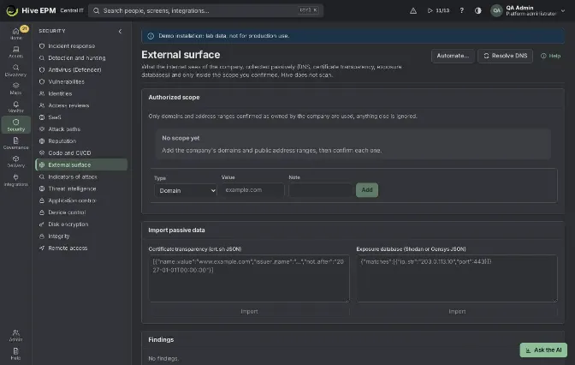Click the Exposure database JSON textarea
Image resolution: width=575 pixels, height=365 pixels.
(x=457, y=278)
